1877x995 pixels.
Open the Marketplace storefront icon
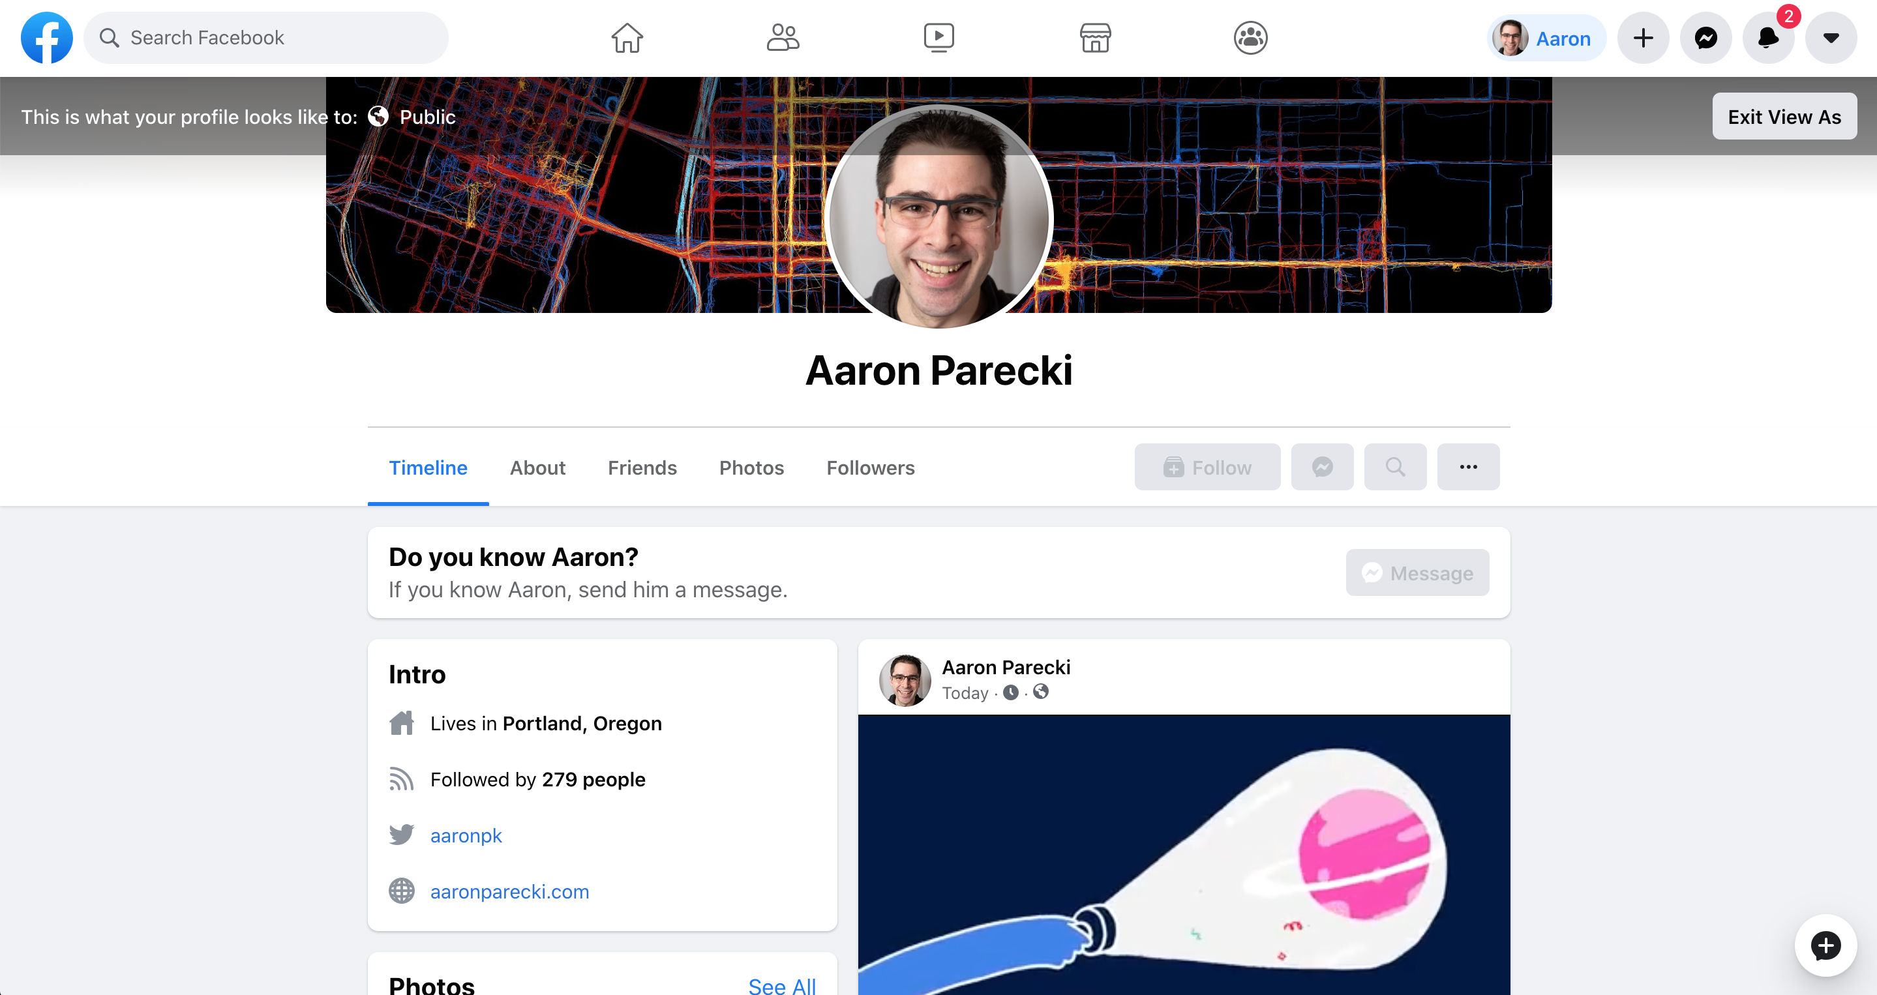coord(1094,38)
